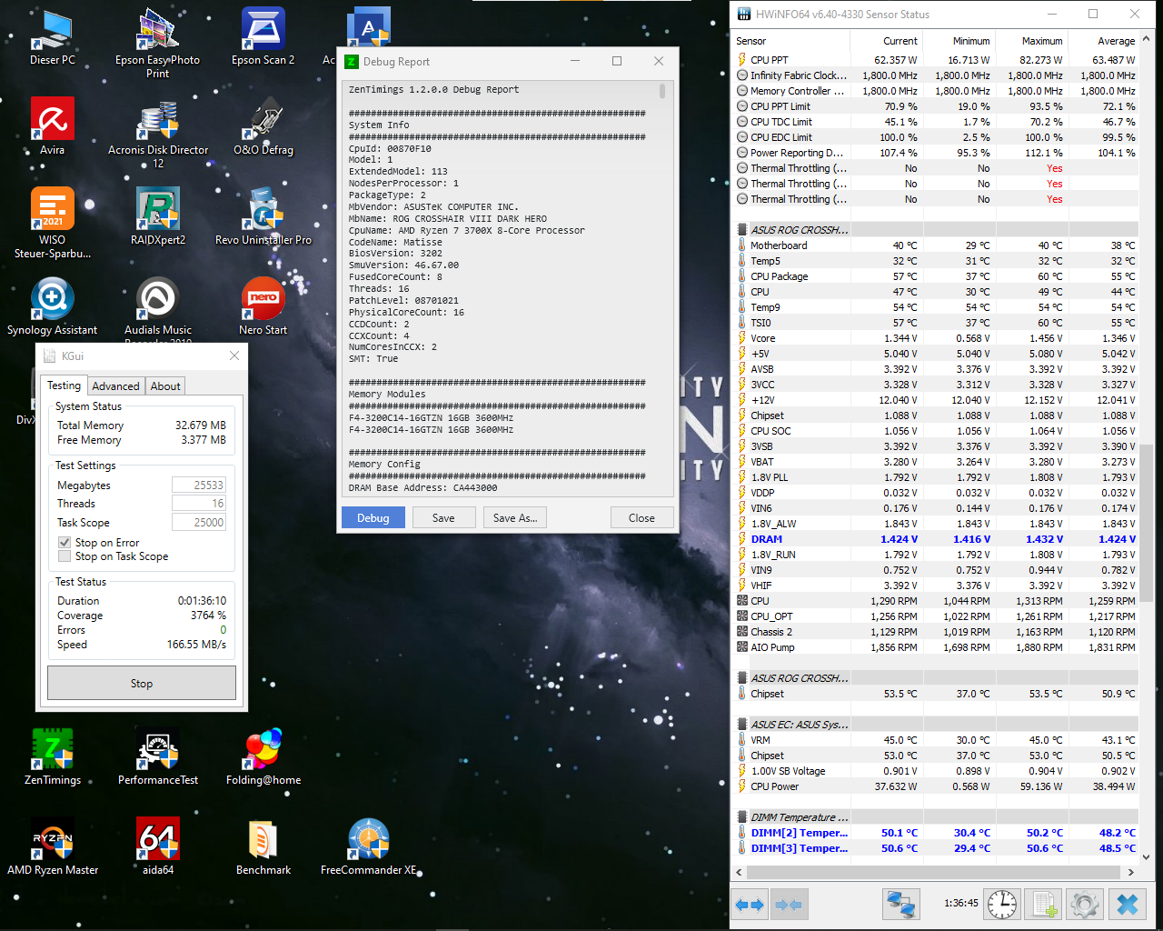Switch to Testing tab in KGui

(x=64, y=385)
